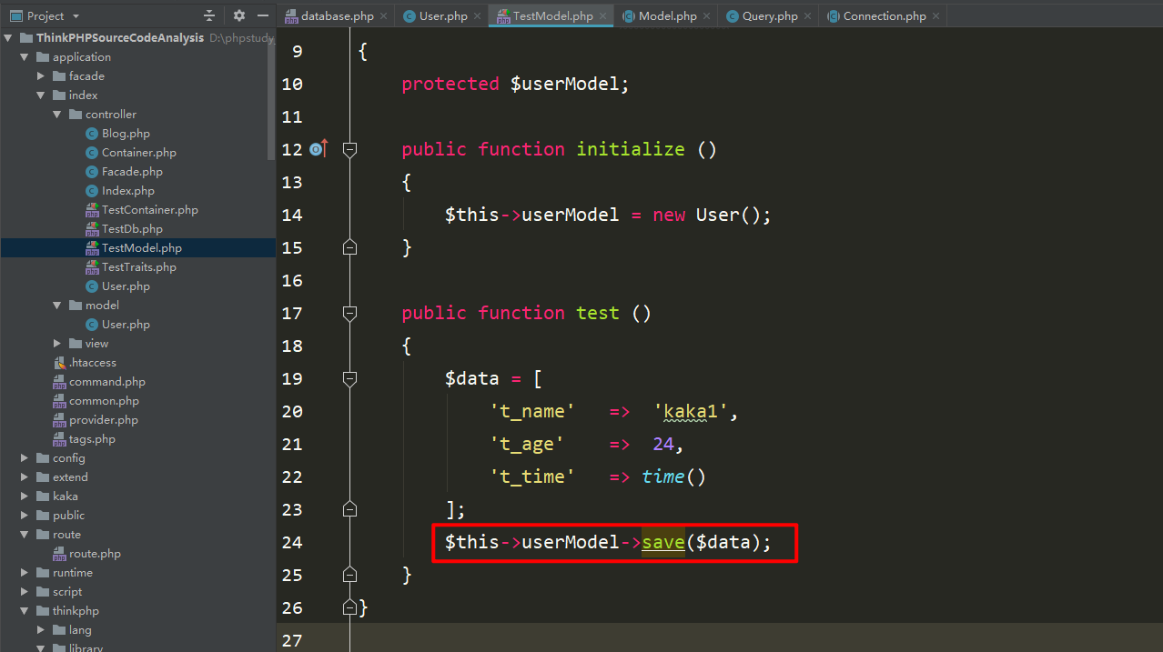Expand the extend folder
The width and height of the screenshot is (1163, 652).
pyautogui.click(x=25, y=477)
